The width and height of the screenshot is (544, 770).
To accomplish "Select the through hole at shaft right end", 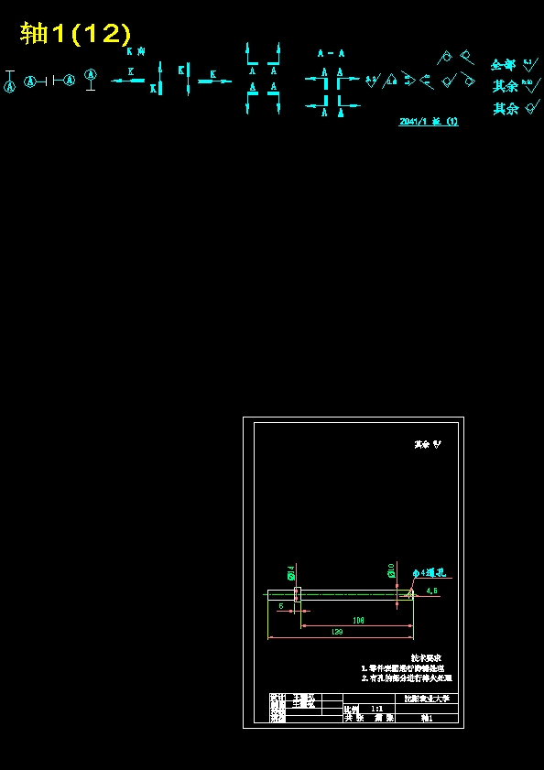I will click(408, 595).
